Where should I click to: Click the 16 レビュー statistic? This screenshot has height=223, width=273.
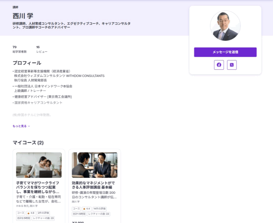pos(42,49)
